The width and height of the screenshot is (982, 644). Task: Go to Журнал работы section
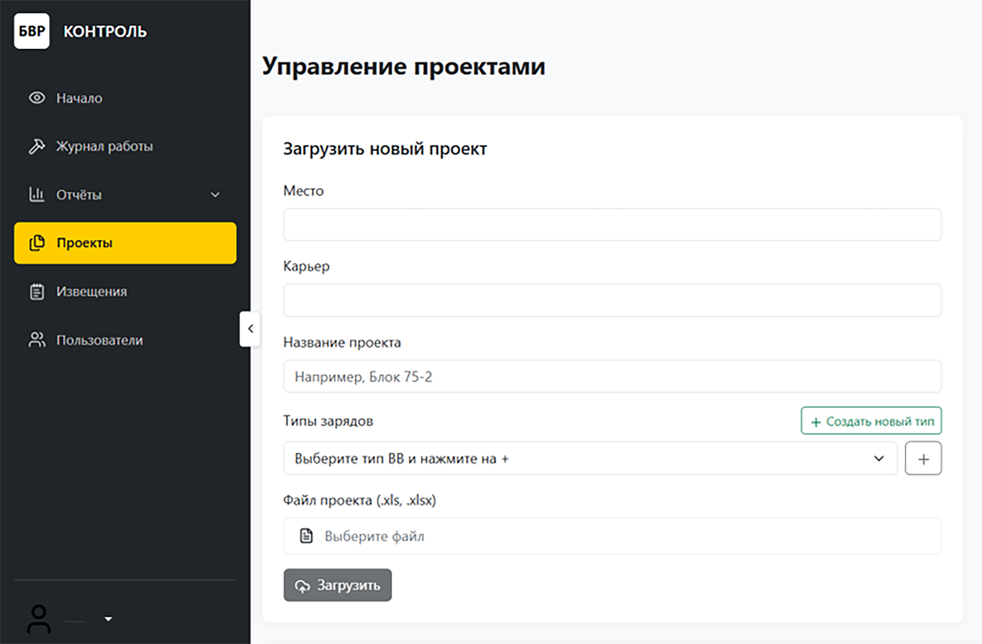(x=104, y=146)
